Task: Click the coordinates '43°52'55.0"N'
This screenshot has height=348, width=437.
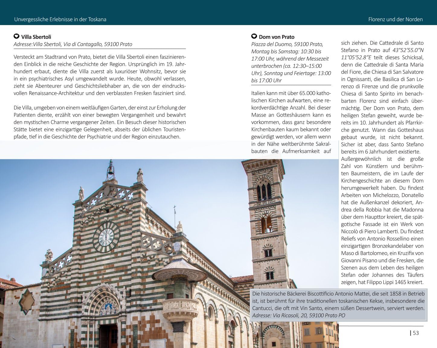Action: point(408,50)
